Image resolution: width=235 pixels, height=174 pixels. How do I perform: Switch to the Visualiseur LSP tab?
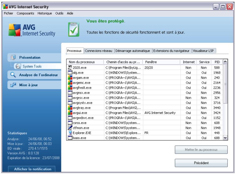point(204,51)
